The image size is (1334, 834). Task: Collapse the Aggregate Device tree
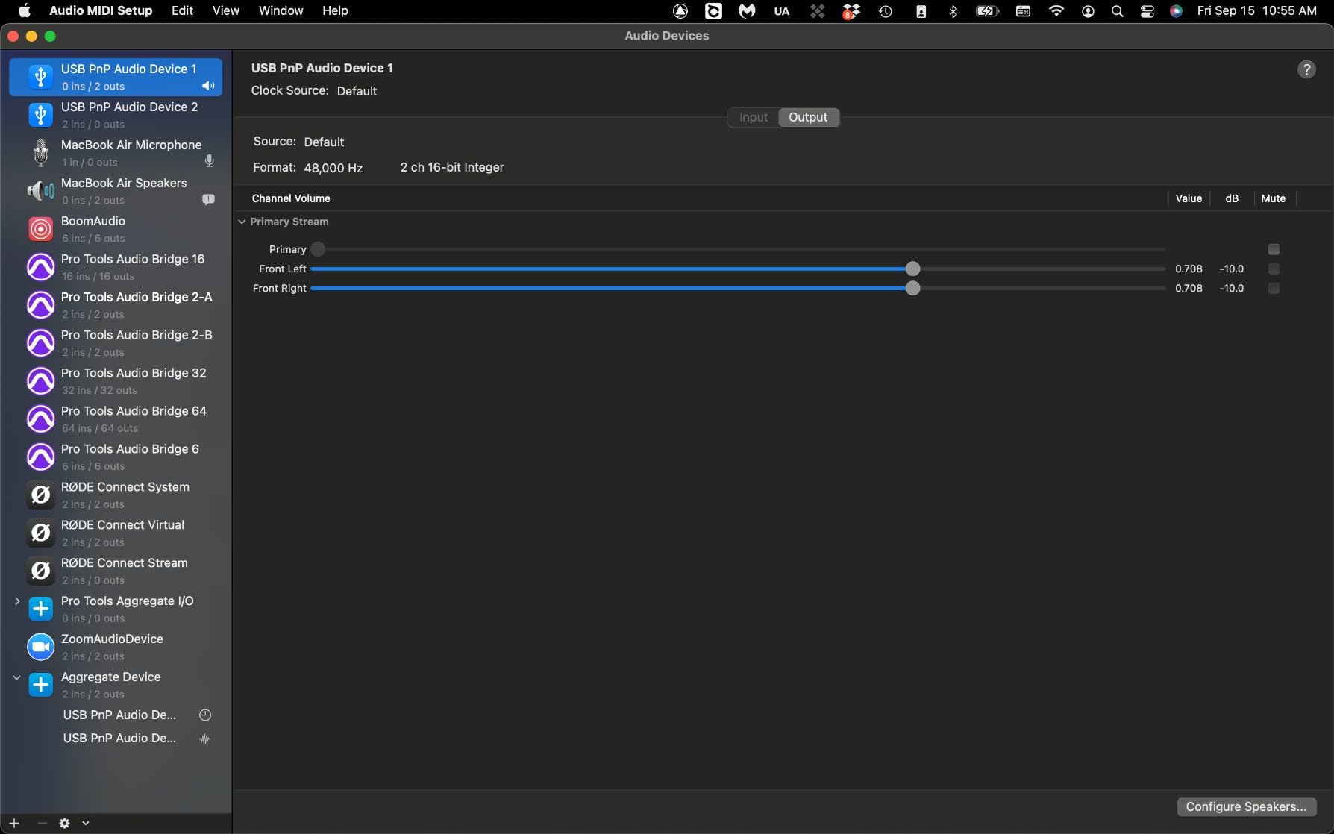(x=17, y=677)
